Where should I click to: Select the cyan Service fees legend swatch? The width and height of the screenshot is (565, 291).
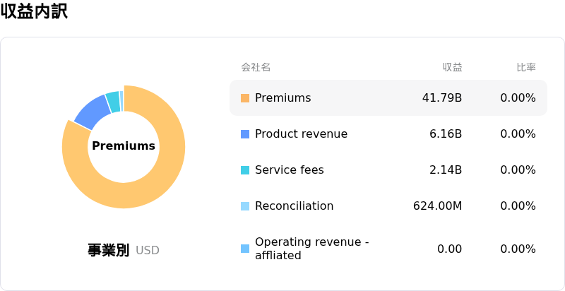coord(245,170)
